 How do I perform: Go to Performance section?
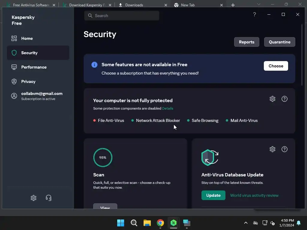(38, 67)
